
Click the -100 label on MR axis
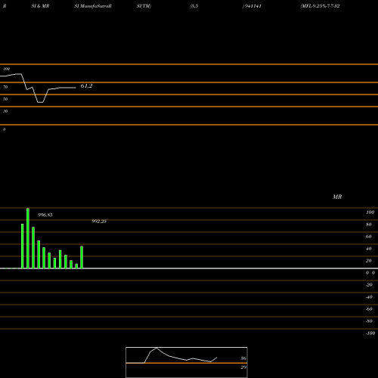click(x=370, y=333)
